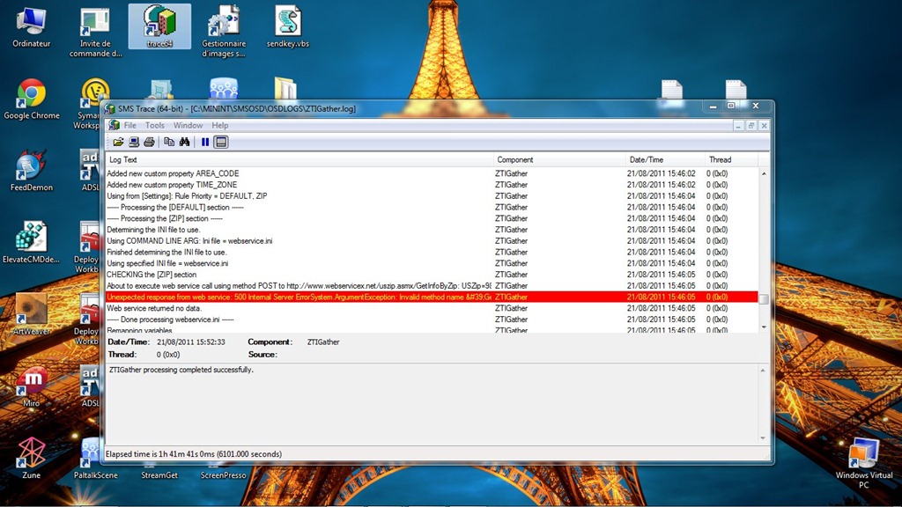The image size is (902, 507).
Task: Click the 'ZTIGather processing completed successfully.' detail text
Action: pyautogui.click(x=181, y=370)
